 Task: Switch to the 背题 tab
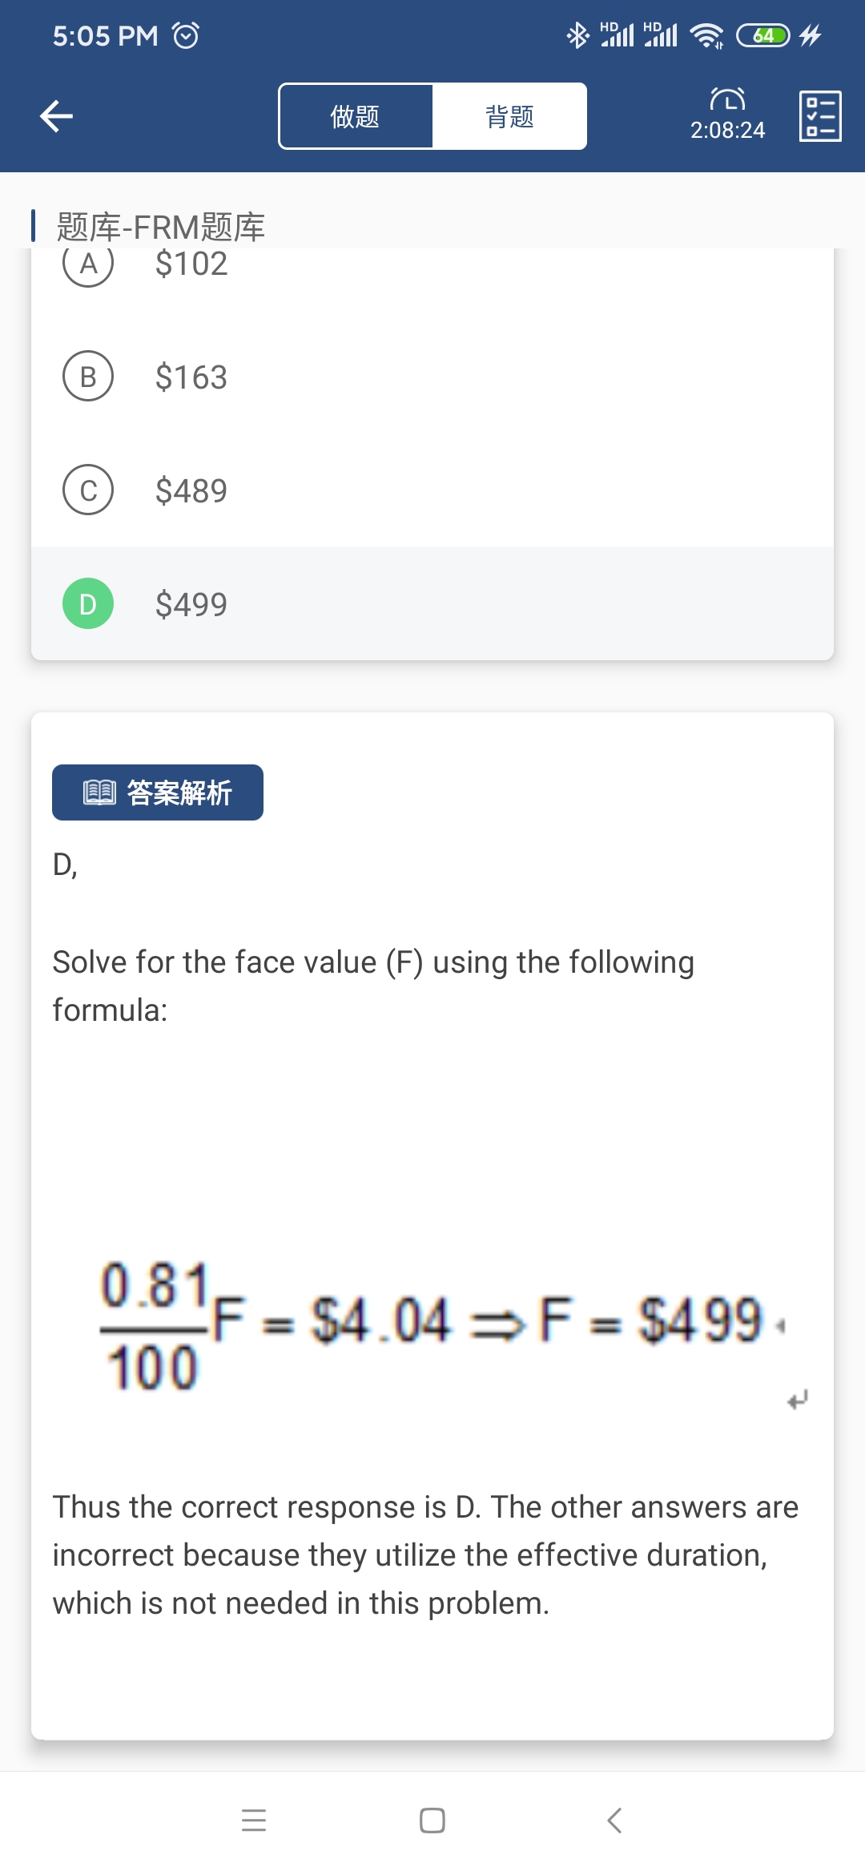click(509, 117)
